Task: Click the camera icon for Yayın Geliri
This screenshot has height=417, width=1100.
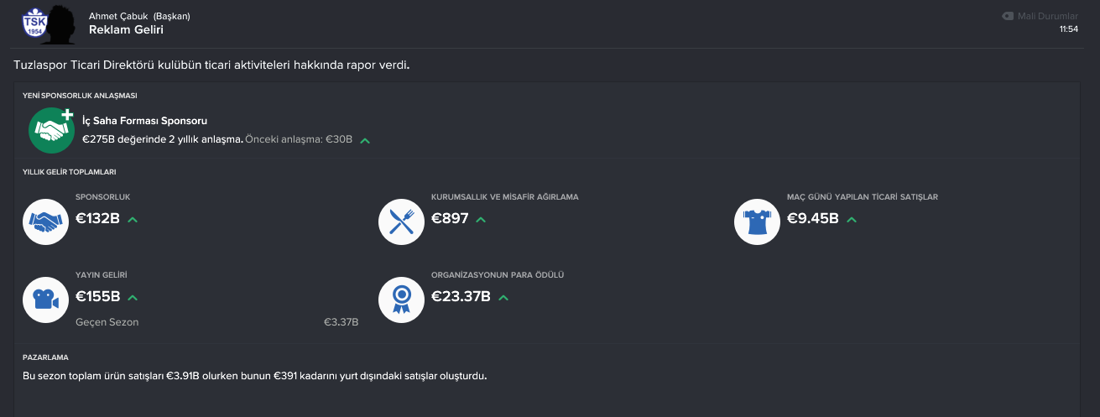Action: click(45, 300)
